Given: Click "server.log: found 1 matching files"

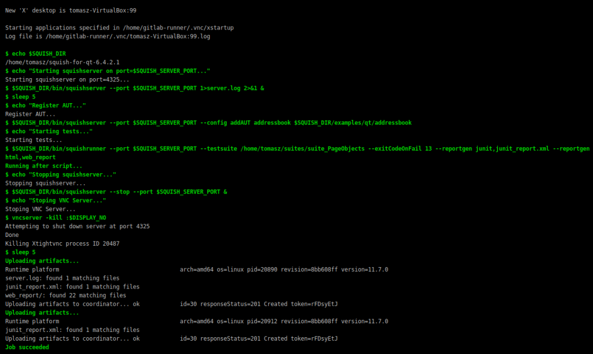Looking at the screenshot, I should (x=63, y=278).
